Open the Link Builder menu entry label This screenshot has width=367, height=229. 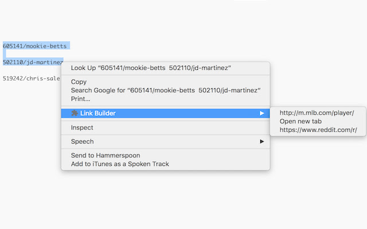(97, 113)
